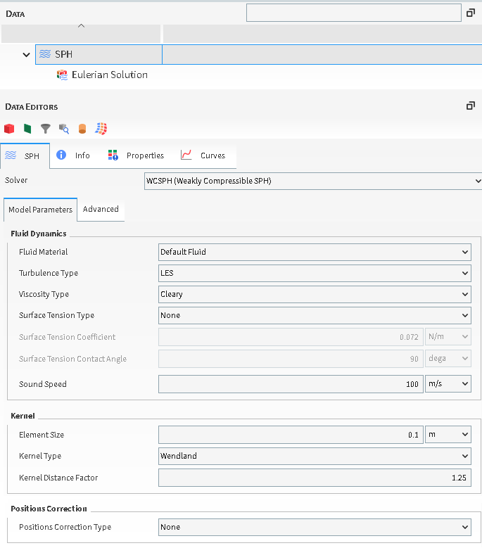Switch to the Properties tab
The height and width of the screenshot is (548, 482).
pyautogui.click(x=137, y=155)
